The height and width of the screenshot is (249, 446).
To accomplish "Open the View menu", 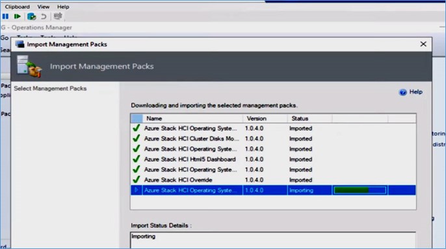I will pyautogui.click(x=43, y=6).
